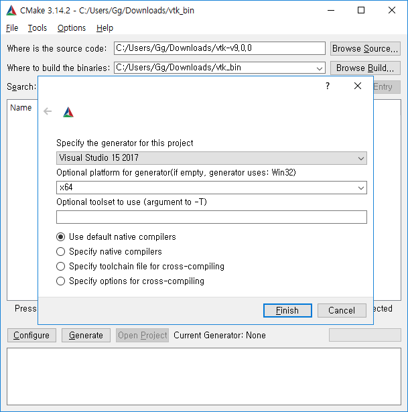Click the Configure button
This screenshot has width=408, height=412.
(31, 335)
